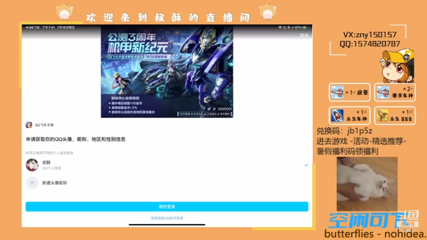Viewport: 427px width, 240px height.
Task: Click the 兑换码: jb1p5z text
Action: tap(344, 131)
